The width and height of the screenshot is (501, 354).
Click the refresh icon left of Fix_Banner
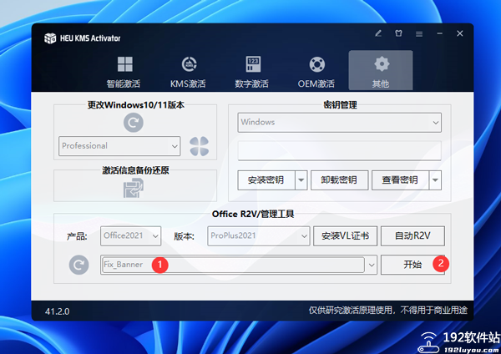79,265
